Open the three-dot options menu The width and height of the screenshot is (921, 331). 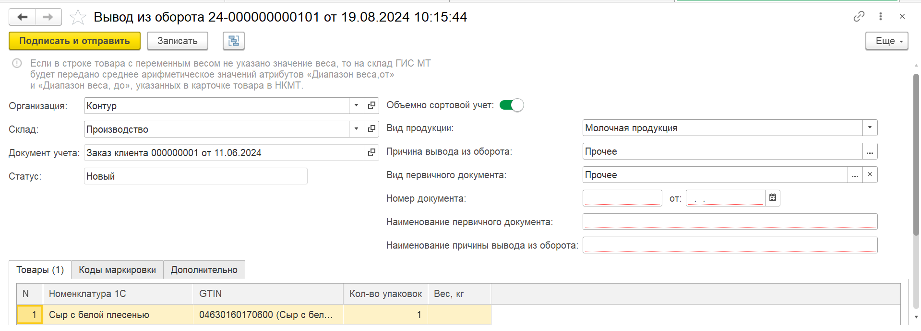click(x=880, y=16)
